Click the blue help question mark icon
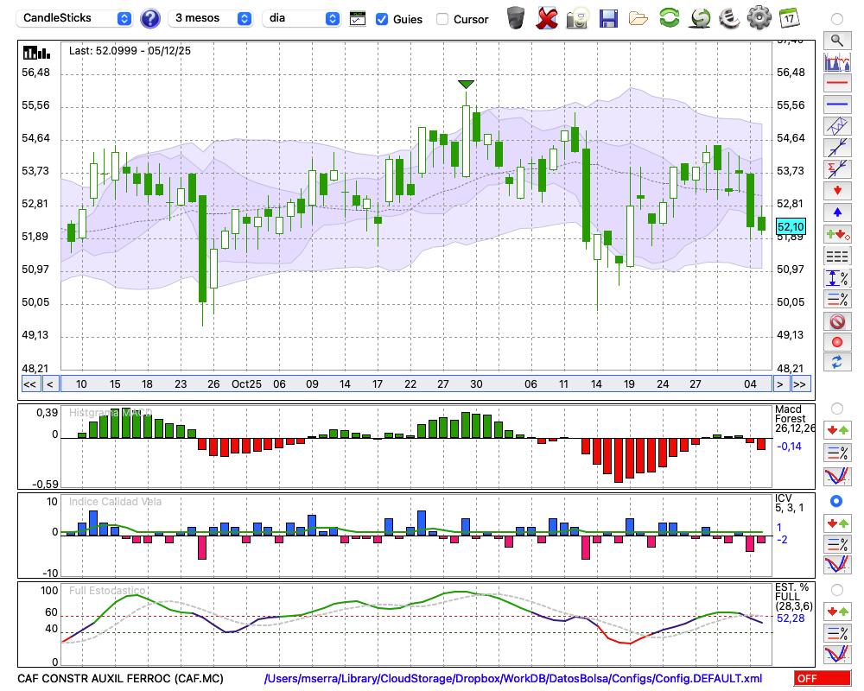 pyautogui.click(x=149, y=18)
